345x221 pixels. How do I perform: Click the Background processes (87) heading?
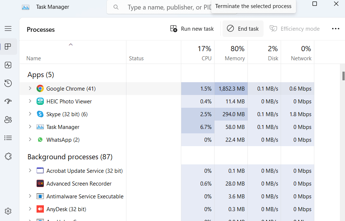(x=70, y=157)
